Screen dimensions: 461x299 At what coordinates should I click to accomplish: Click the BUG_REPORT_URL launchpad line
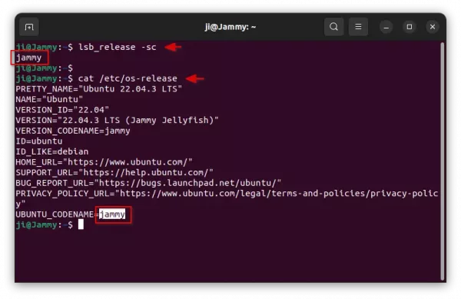[148, 183]
